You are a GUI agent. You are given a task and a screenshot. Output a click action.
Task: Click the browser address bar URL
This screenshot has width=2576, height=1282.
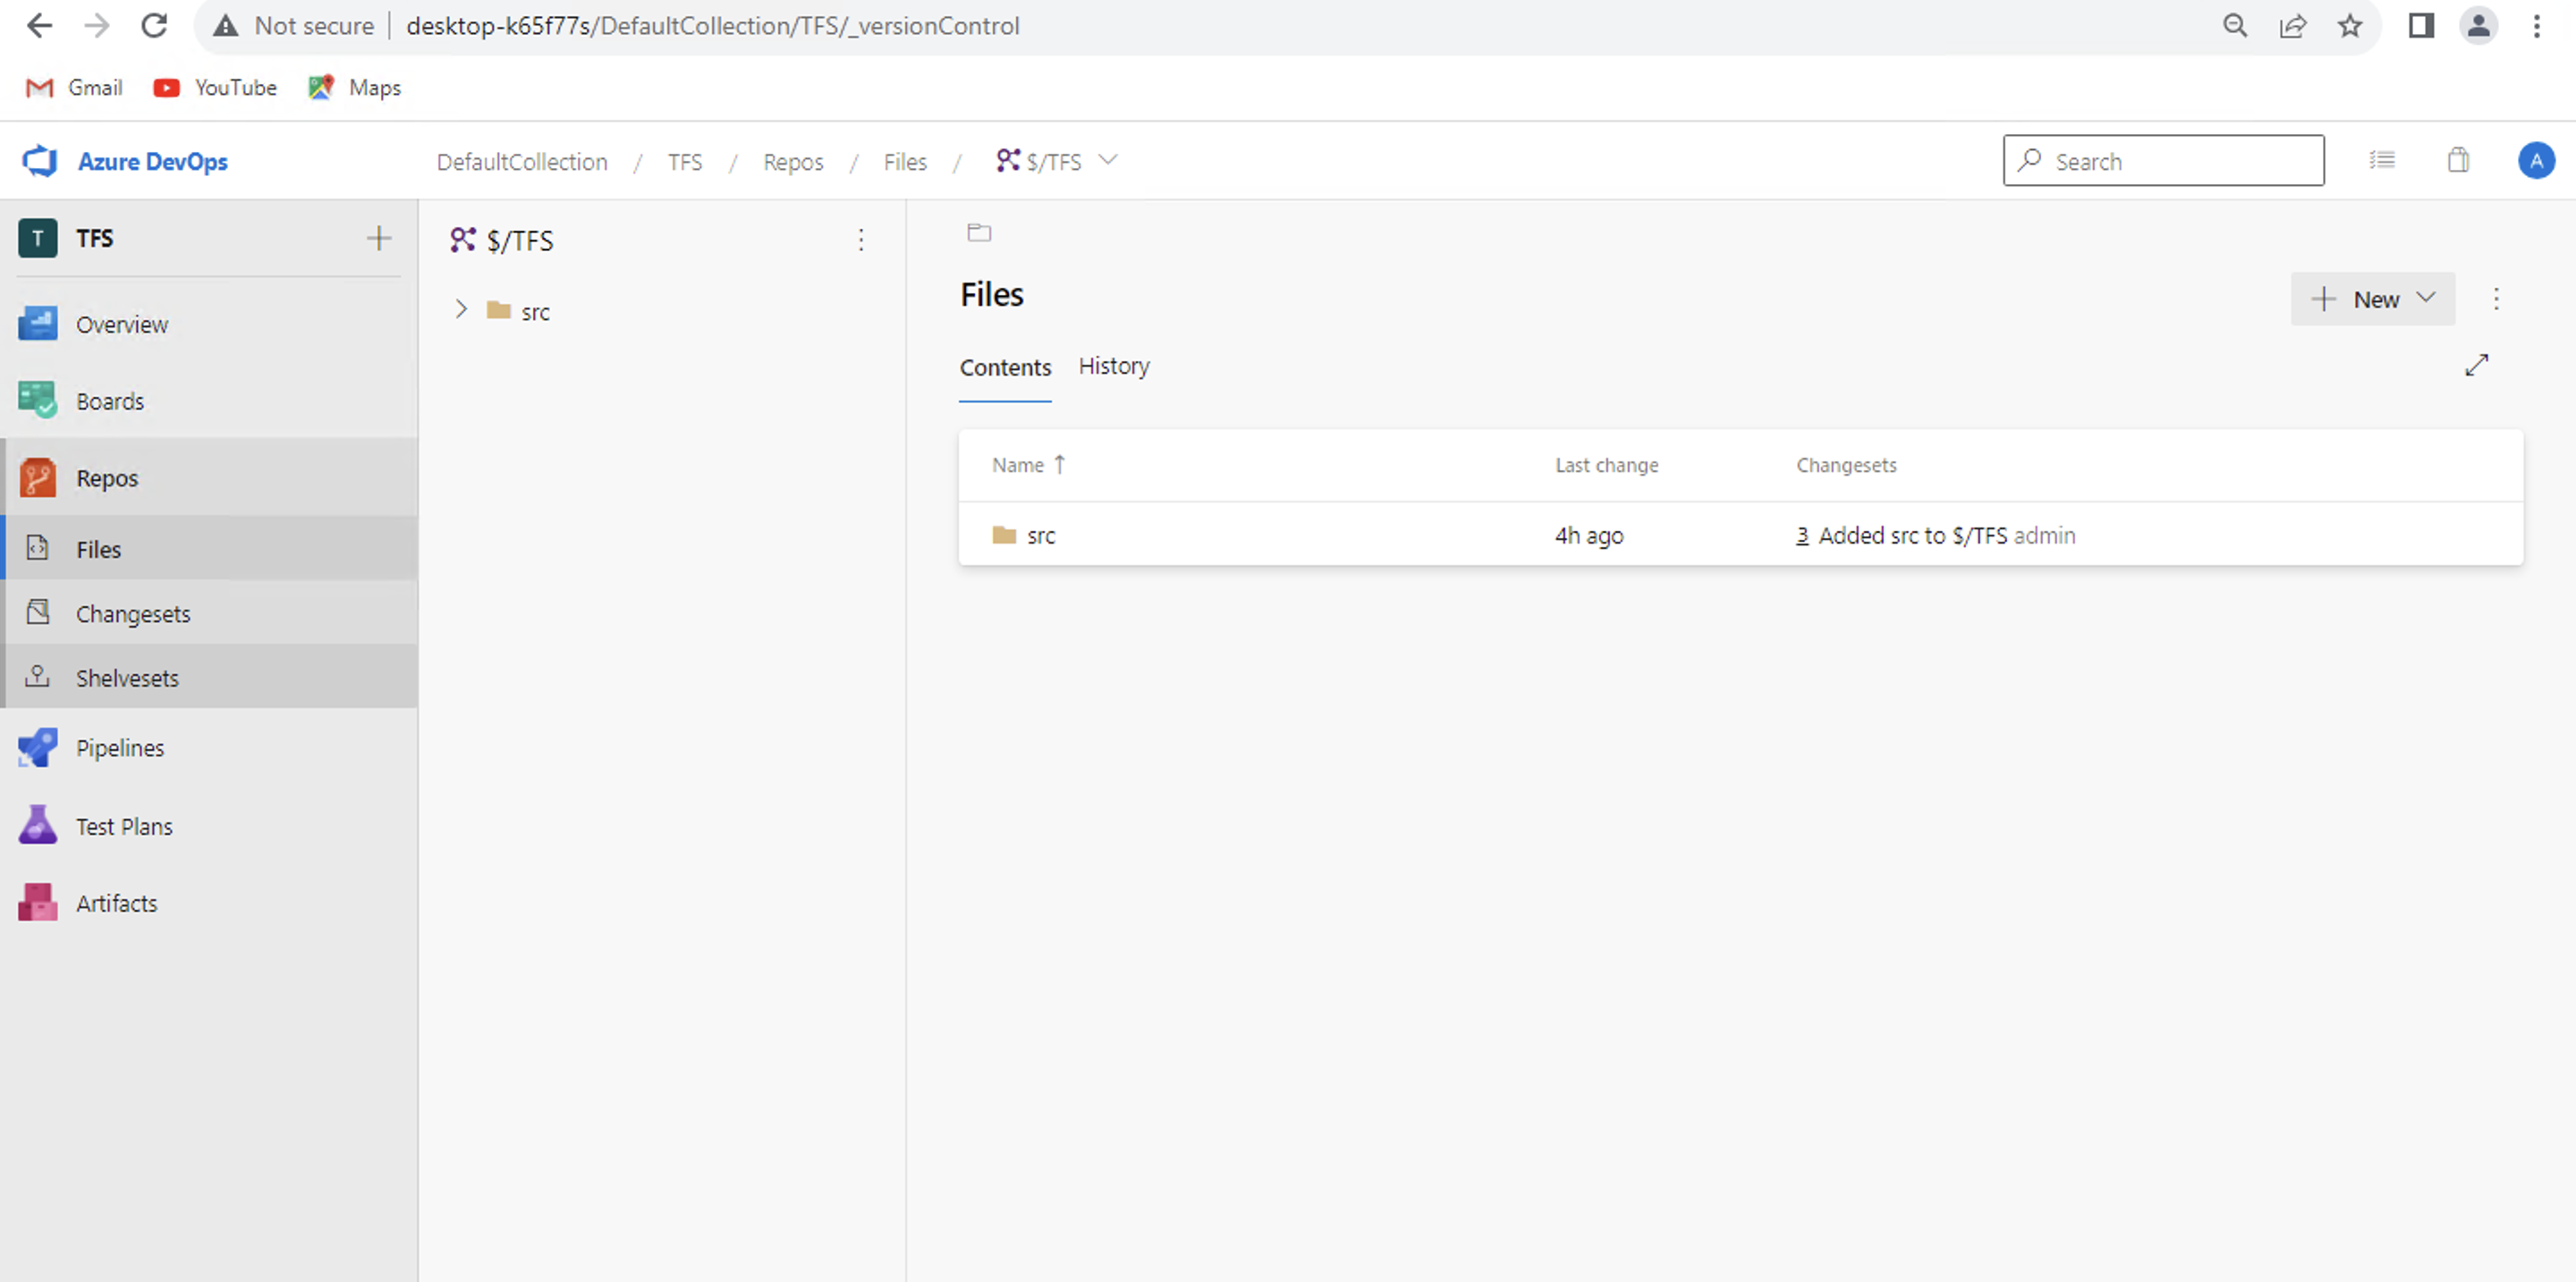(x=712, y=25)
